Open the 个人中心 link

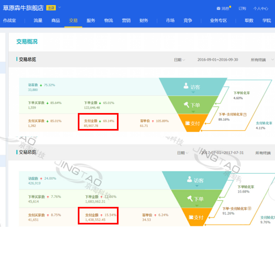coord(261,8)
